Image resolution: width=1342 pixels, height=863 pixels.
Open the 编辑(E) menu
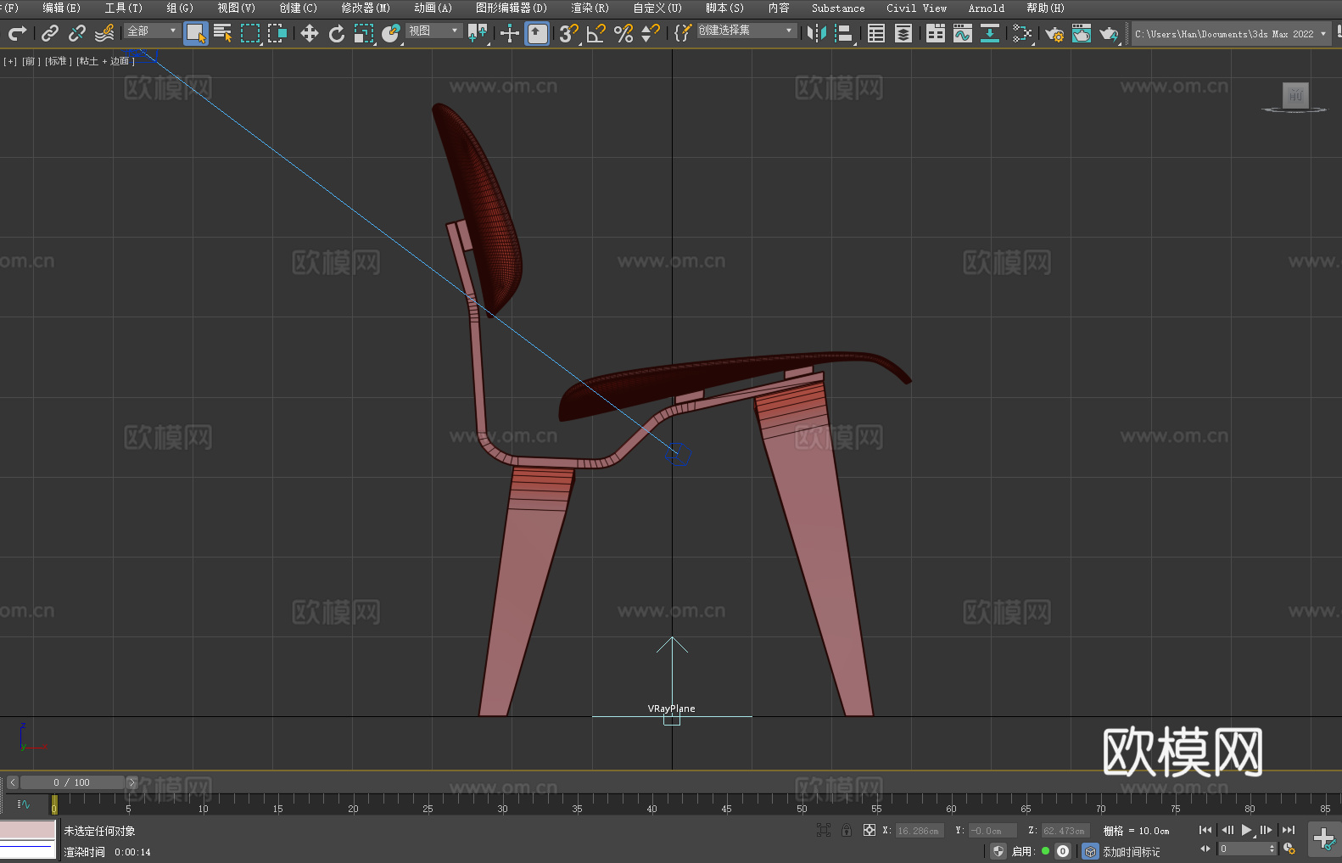tap(61, 8)
